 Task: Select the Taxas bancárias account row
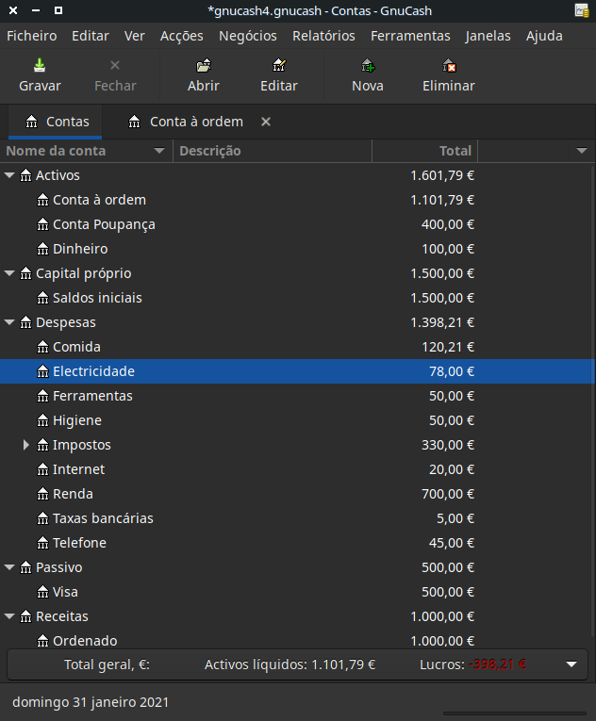103,518
